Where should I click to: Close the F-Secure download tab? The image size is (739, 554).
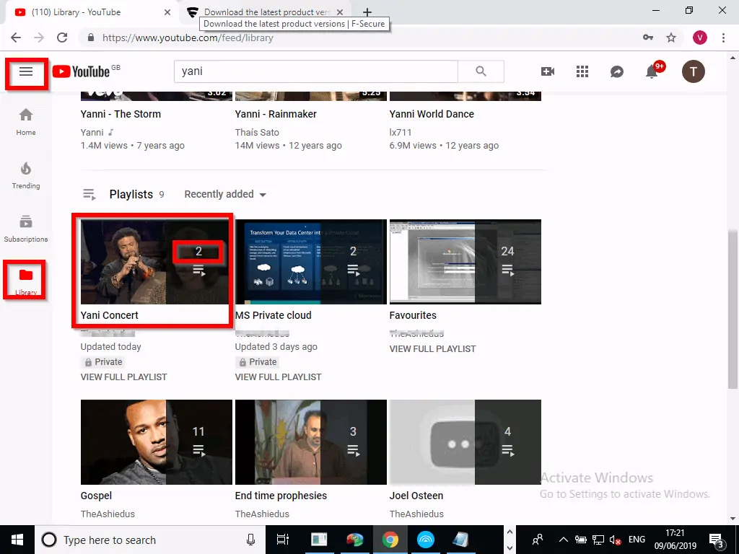(x=341, y=12)
